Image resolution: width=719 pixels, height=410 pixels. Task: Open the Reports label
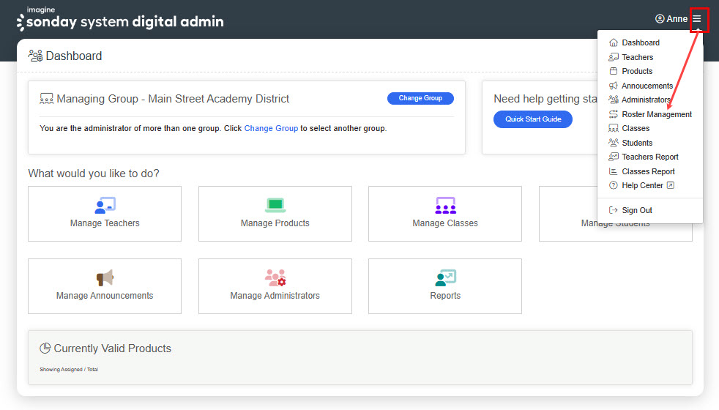click(445, 296)
